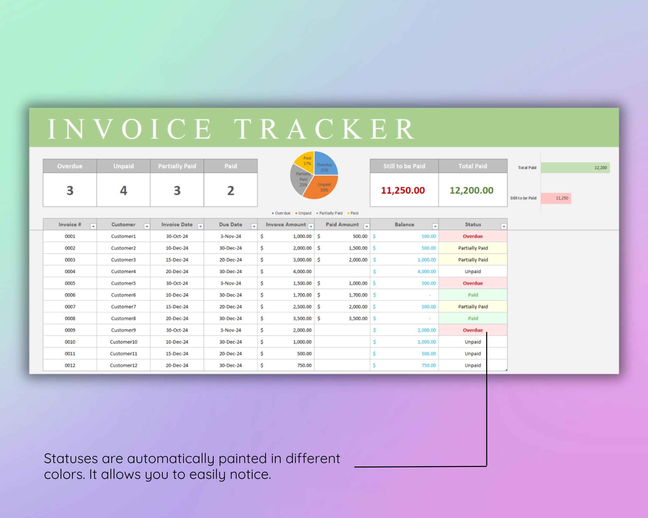Click the Partially Paid summary header
Screen dimensions: 648x518
(x=177, y=166)
